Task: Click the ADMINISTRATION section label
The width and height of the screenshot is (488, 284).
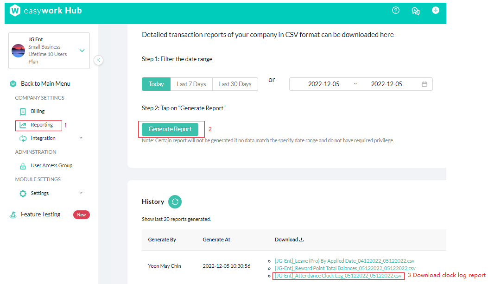Action: click(x=36, y=152)
